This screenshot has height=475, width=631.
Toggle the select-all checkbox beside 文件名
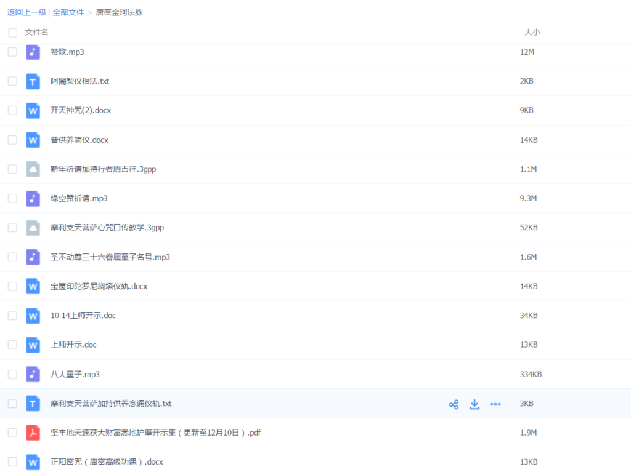[x=12, y=33]
